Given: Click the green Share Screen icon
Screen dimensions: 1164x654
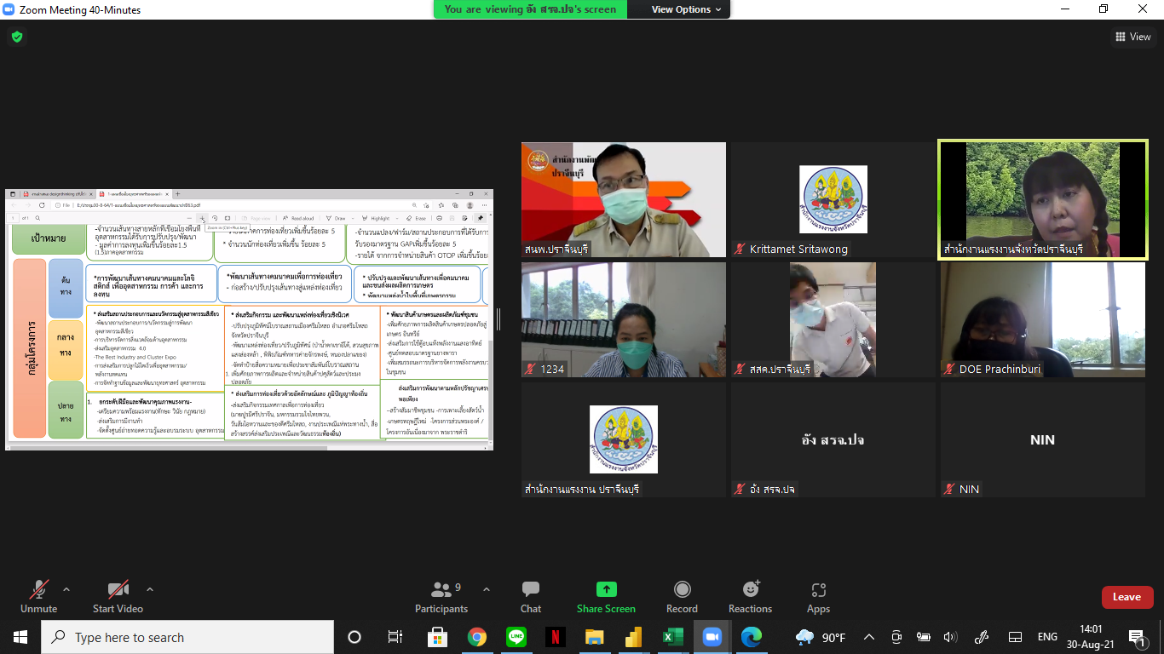Looking at the screenshot, I should [606, 589].
